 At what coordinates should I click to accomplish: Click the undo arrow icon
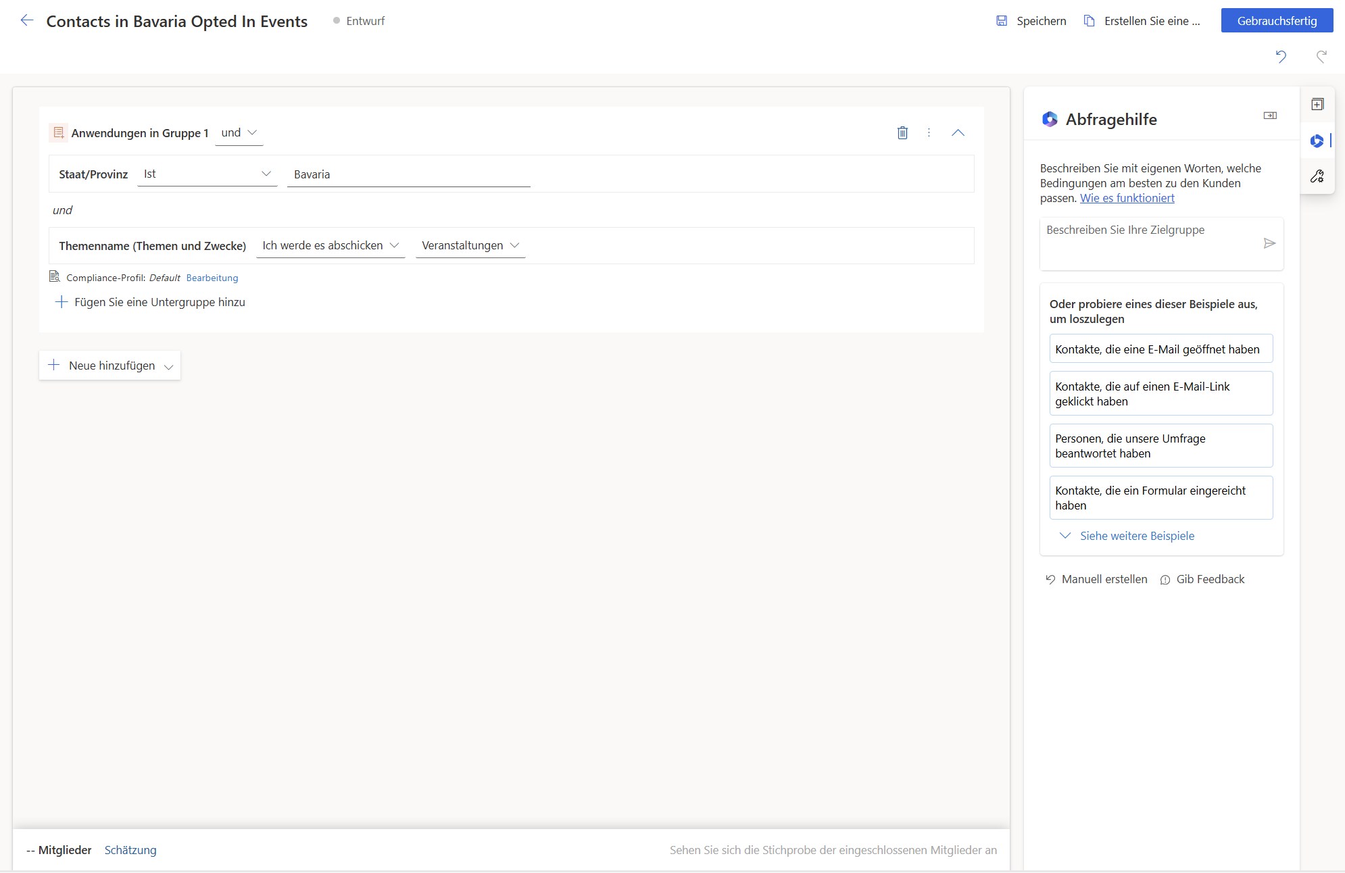pos(1281,57)
